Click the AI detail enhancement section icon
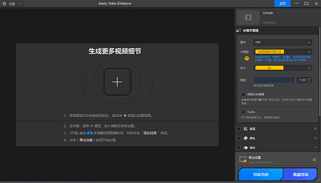The image size is (321, 183). 239,31
